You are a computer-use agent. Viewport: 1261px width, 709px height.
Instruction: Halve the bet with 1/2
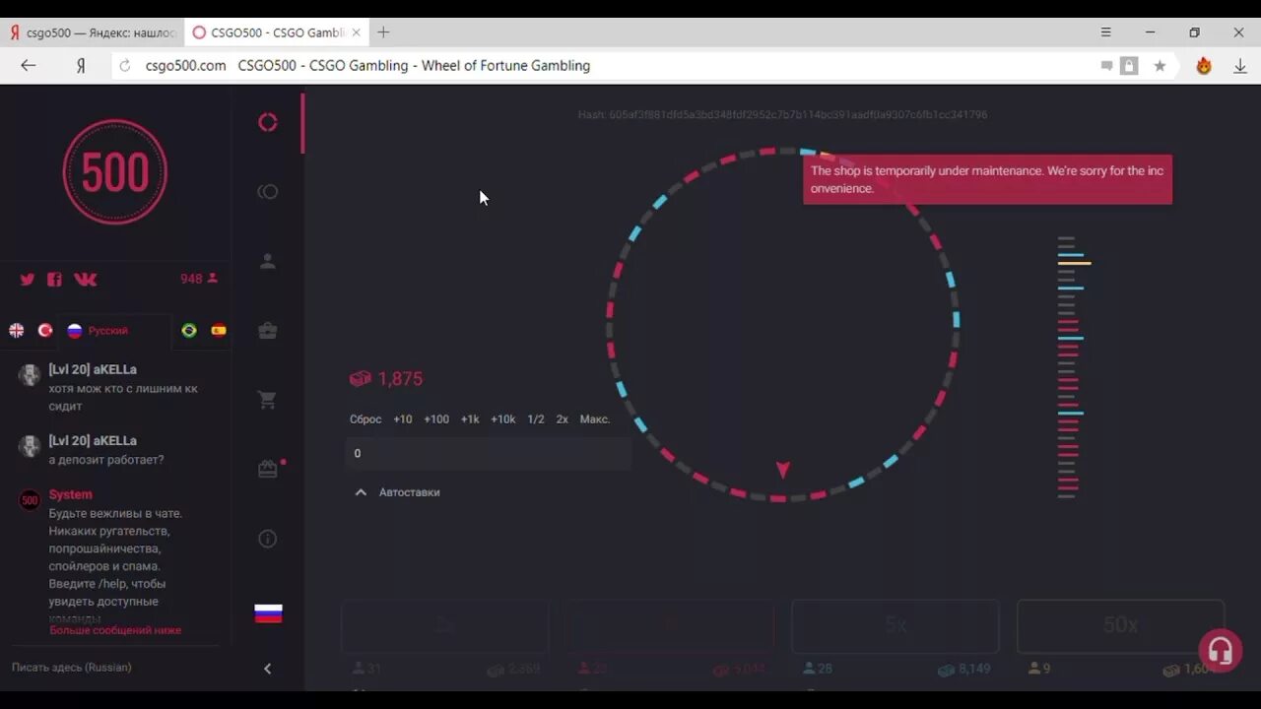tap(536, 419)
